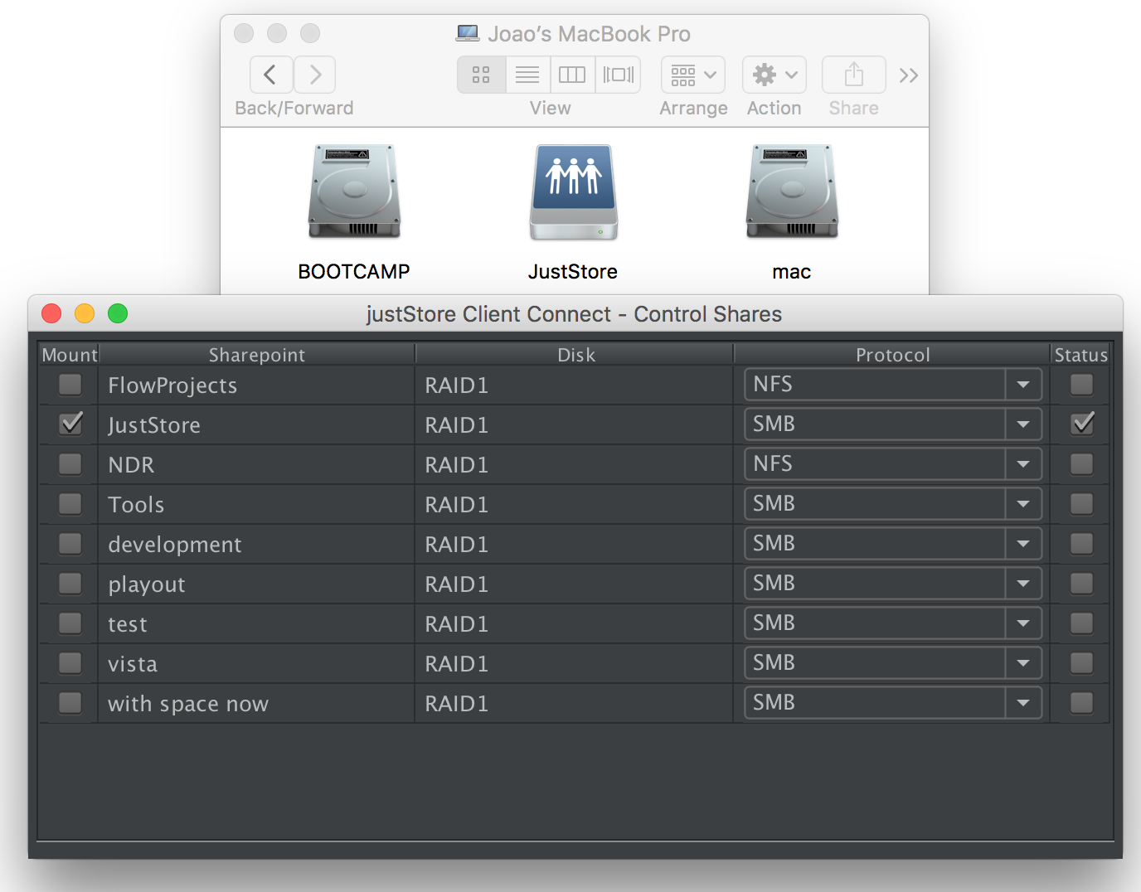Enable Mount checkbox for Tools
The height and width of the screenshot is (892, 1141).
coord(70,504)
